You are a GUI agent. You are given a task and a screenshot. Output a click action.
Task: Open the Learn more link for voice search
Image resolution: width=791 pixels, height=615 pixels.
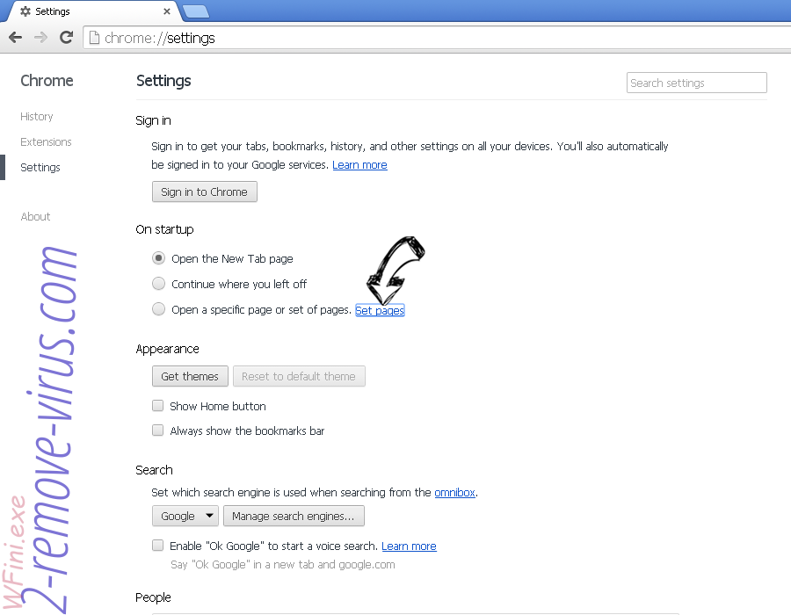pos(409,546)
